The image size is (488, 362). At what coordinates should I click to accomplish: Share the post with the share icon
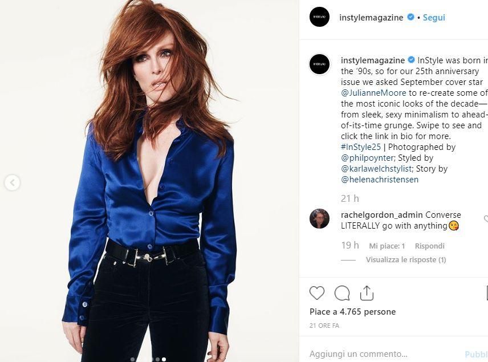coord(367,293)
